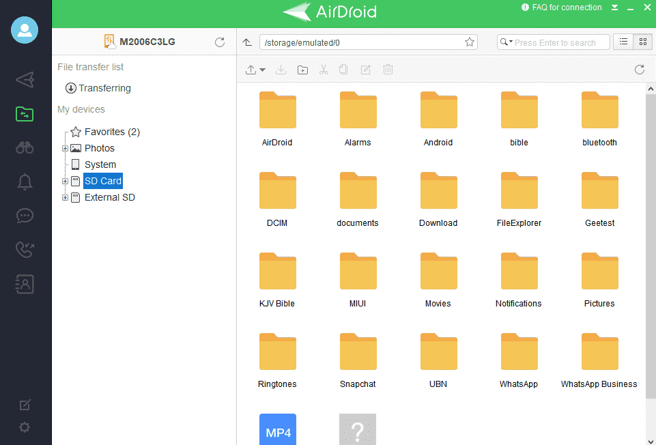The width and height of the screenshot is (656, 445).
Task: Expand the External SD tree item
Action: [64, 197]
